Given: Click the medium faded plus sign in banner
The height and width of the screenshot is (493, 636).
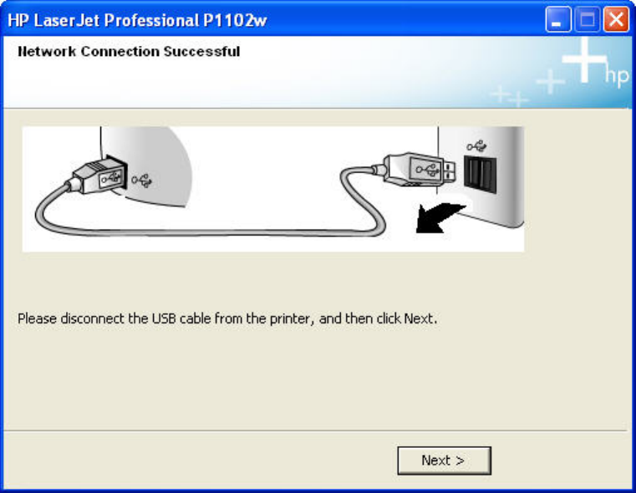Looking at the screenshot, I should coord(551,82).
